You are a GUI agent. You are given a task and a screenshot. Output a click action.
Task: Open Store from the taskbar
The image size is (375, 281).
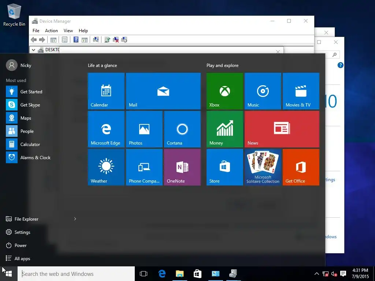pos(197,274)
